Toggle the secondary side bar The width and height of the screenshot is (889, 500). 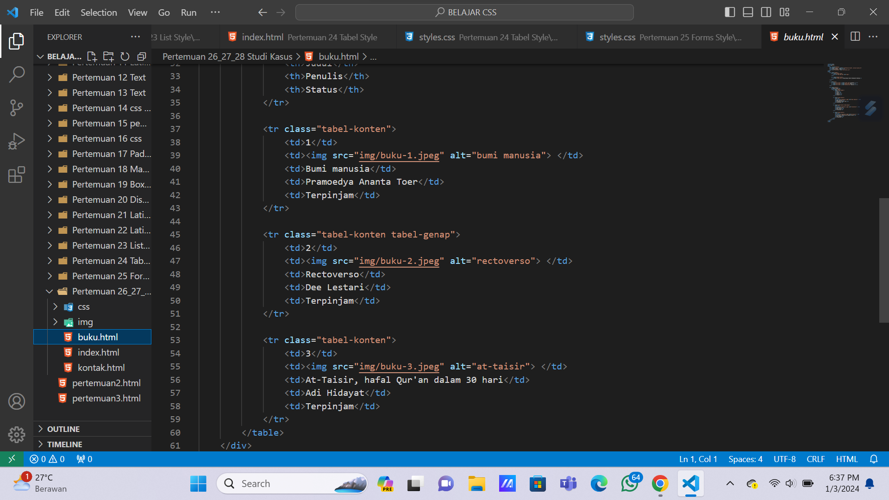(x=766, y=12)
